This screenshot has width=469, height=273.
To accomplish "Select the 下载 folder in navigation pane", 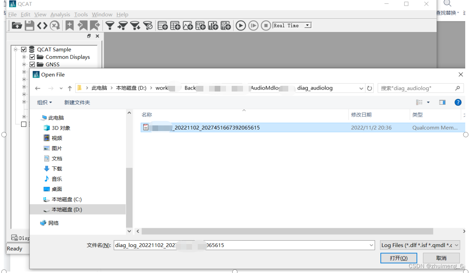I will 57,169.
